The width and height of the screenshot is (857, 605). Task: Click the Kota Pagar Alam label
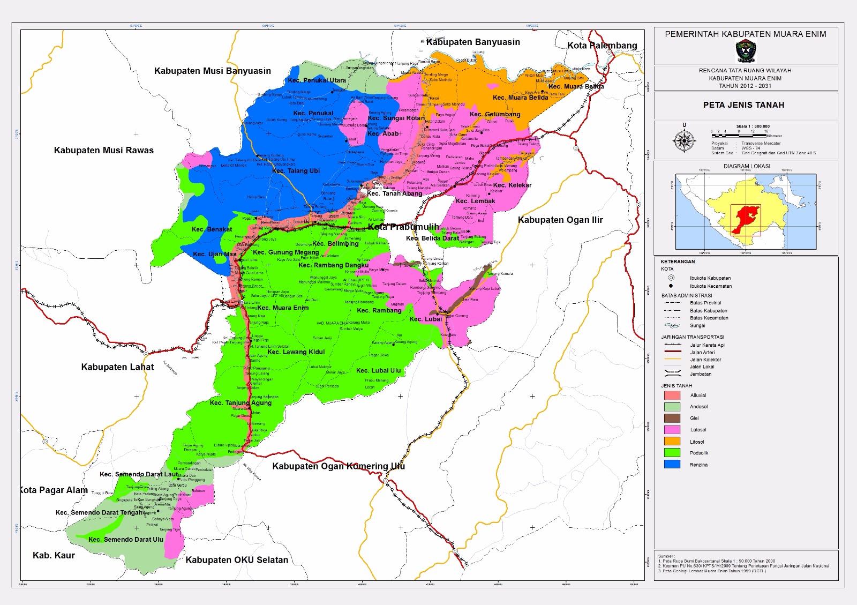[54, 490]
